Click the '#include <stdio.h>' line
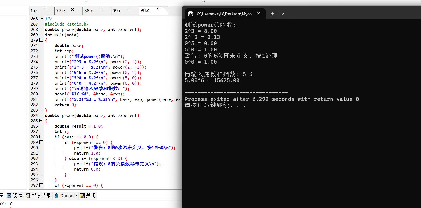421x208 pixels. (67, 24)
